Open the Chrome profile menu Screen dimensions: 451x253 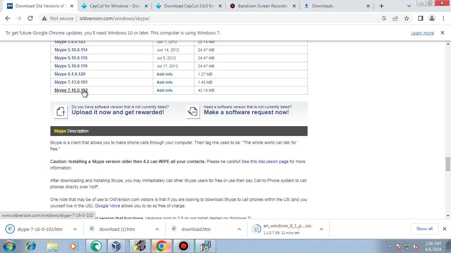432,18
